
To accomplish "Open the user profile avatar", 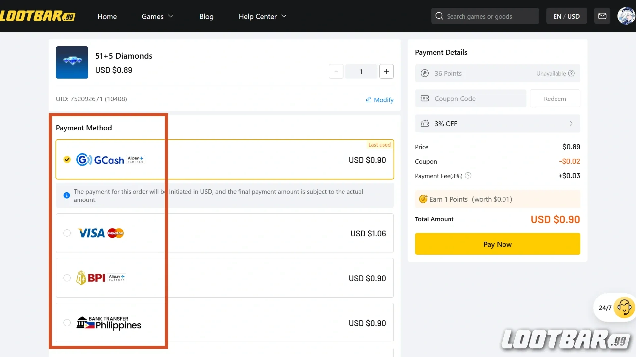I will [626, 16].
